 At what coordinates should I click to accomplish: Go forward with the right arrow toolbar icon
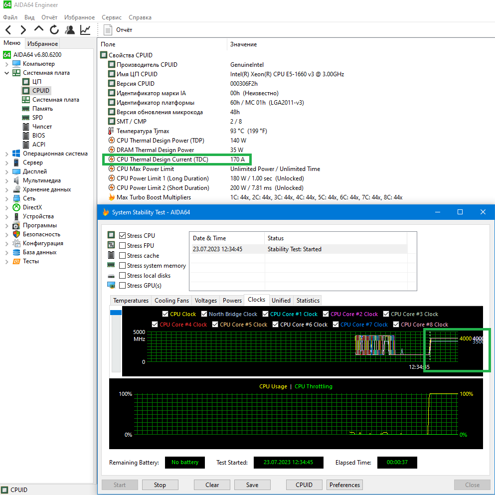tap(23, 30)
